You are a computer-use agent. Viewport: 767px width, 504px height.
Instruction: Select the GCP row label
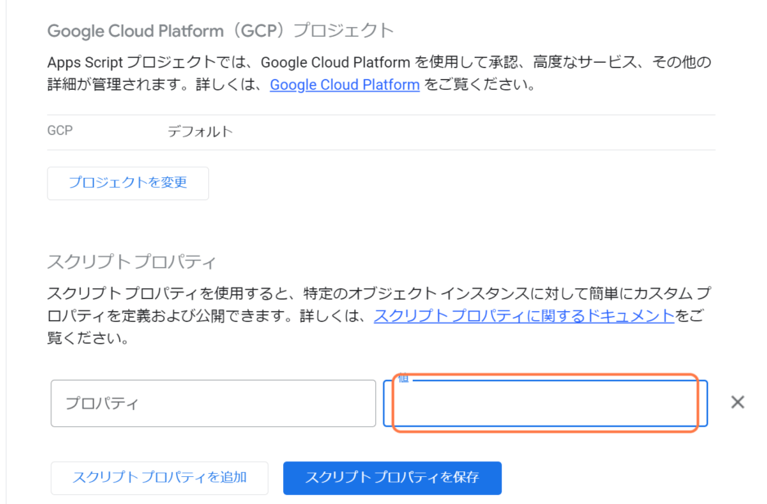(x=60, y=131)
